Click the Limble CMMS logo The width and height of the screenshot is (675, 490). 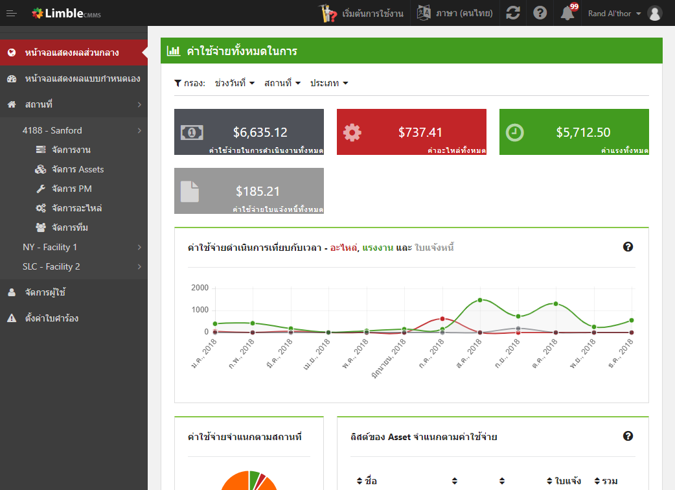pos(66,14)
